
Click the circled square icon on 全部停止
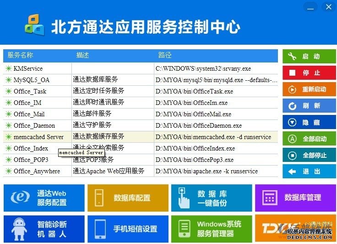click(x=292, y=156)
